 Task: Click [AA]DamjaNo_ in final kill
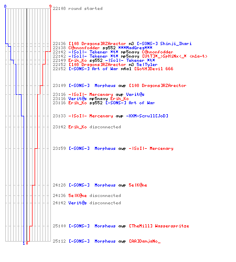pyautogui.click(x=145, y=241)
